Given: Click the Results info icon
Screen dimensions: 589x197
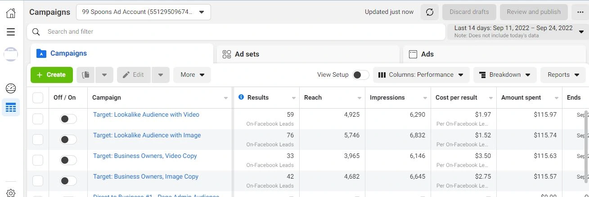Looking at the screenshot, I should (241, 97).
